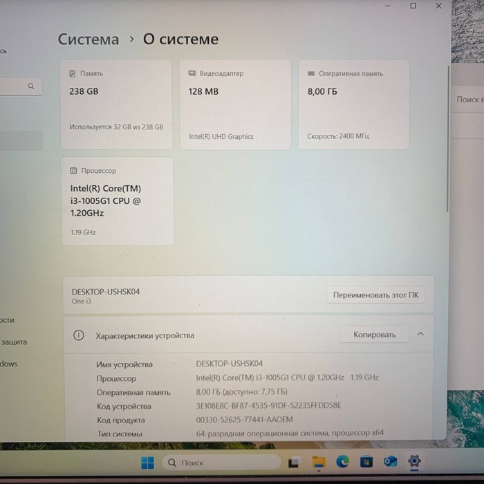The image size is (484, 484).
Task: Open the Видеоадаптер 128 MB card
Action: [235, 104]
